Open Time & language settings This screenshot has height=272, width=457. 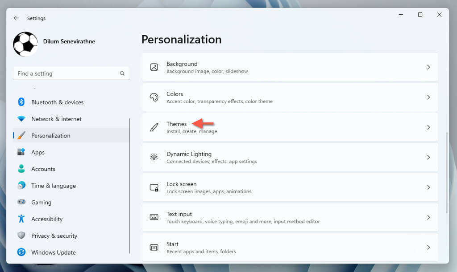click(x=71, y=185)
